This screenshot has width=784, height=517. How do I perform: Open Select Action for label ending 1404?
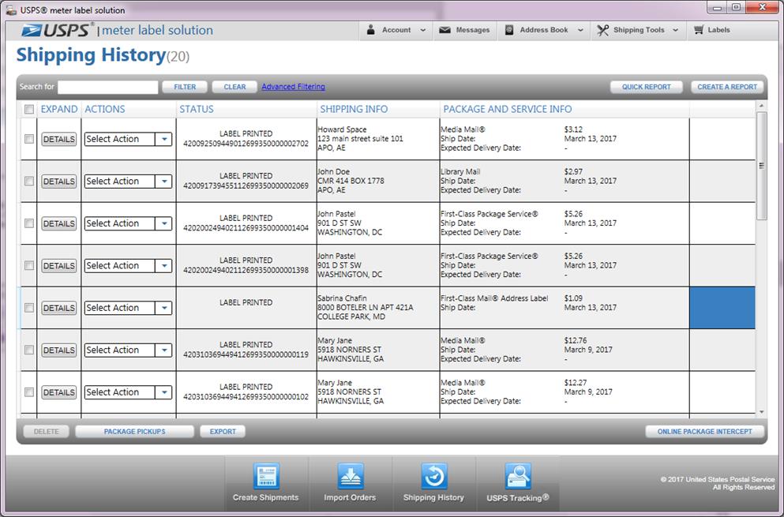pyautogui.click(x=128, y=223)
